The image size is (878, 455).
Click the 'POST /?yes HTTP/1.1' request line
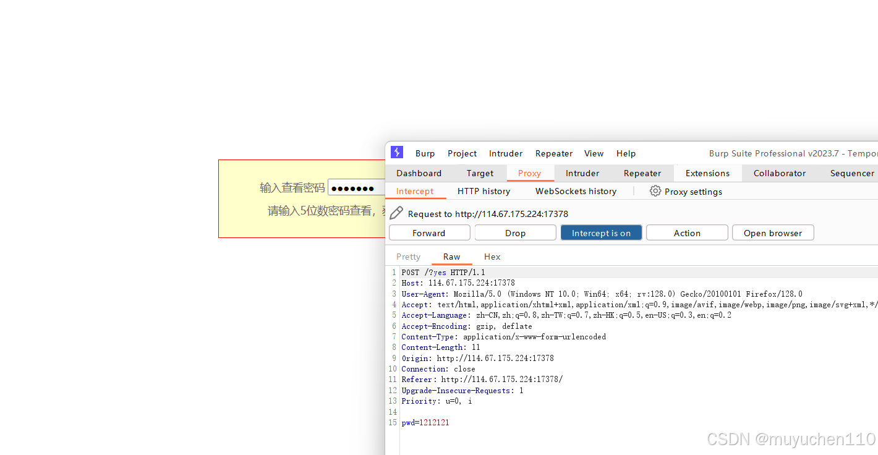point(443,273)
